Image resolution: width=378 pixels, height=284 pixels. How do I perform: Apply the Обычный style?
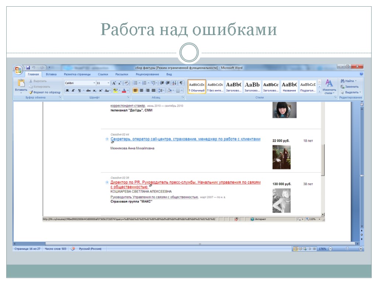(197, 87)
